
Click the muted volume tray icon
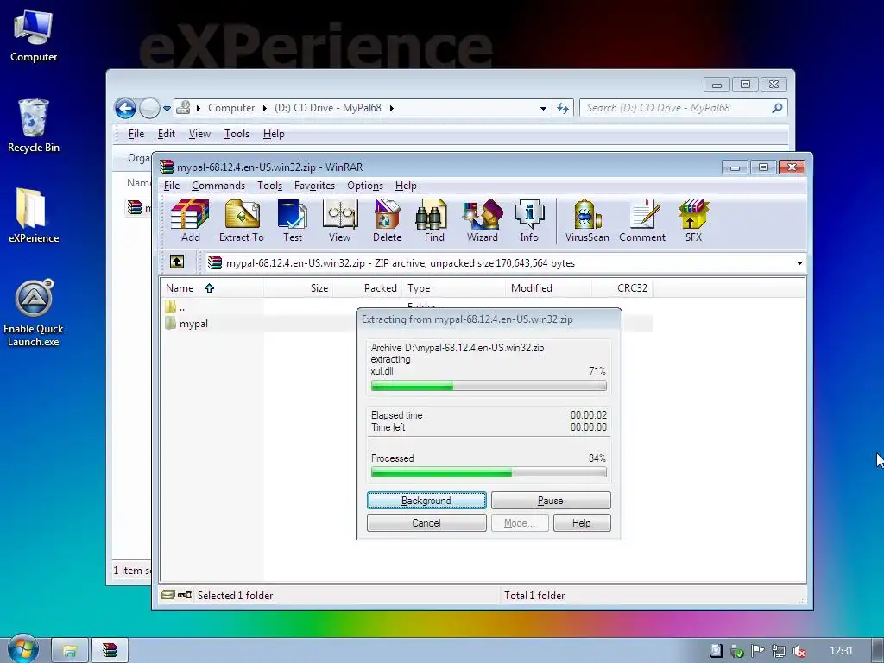[799, 651]
